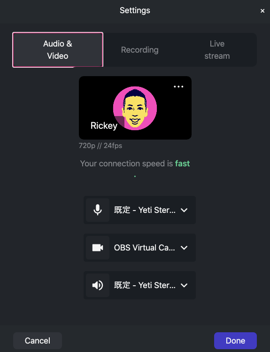Screen dimensions: 270x352
Task: Expand camera chevron arrow
Action: [184, 248]
